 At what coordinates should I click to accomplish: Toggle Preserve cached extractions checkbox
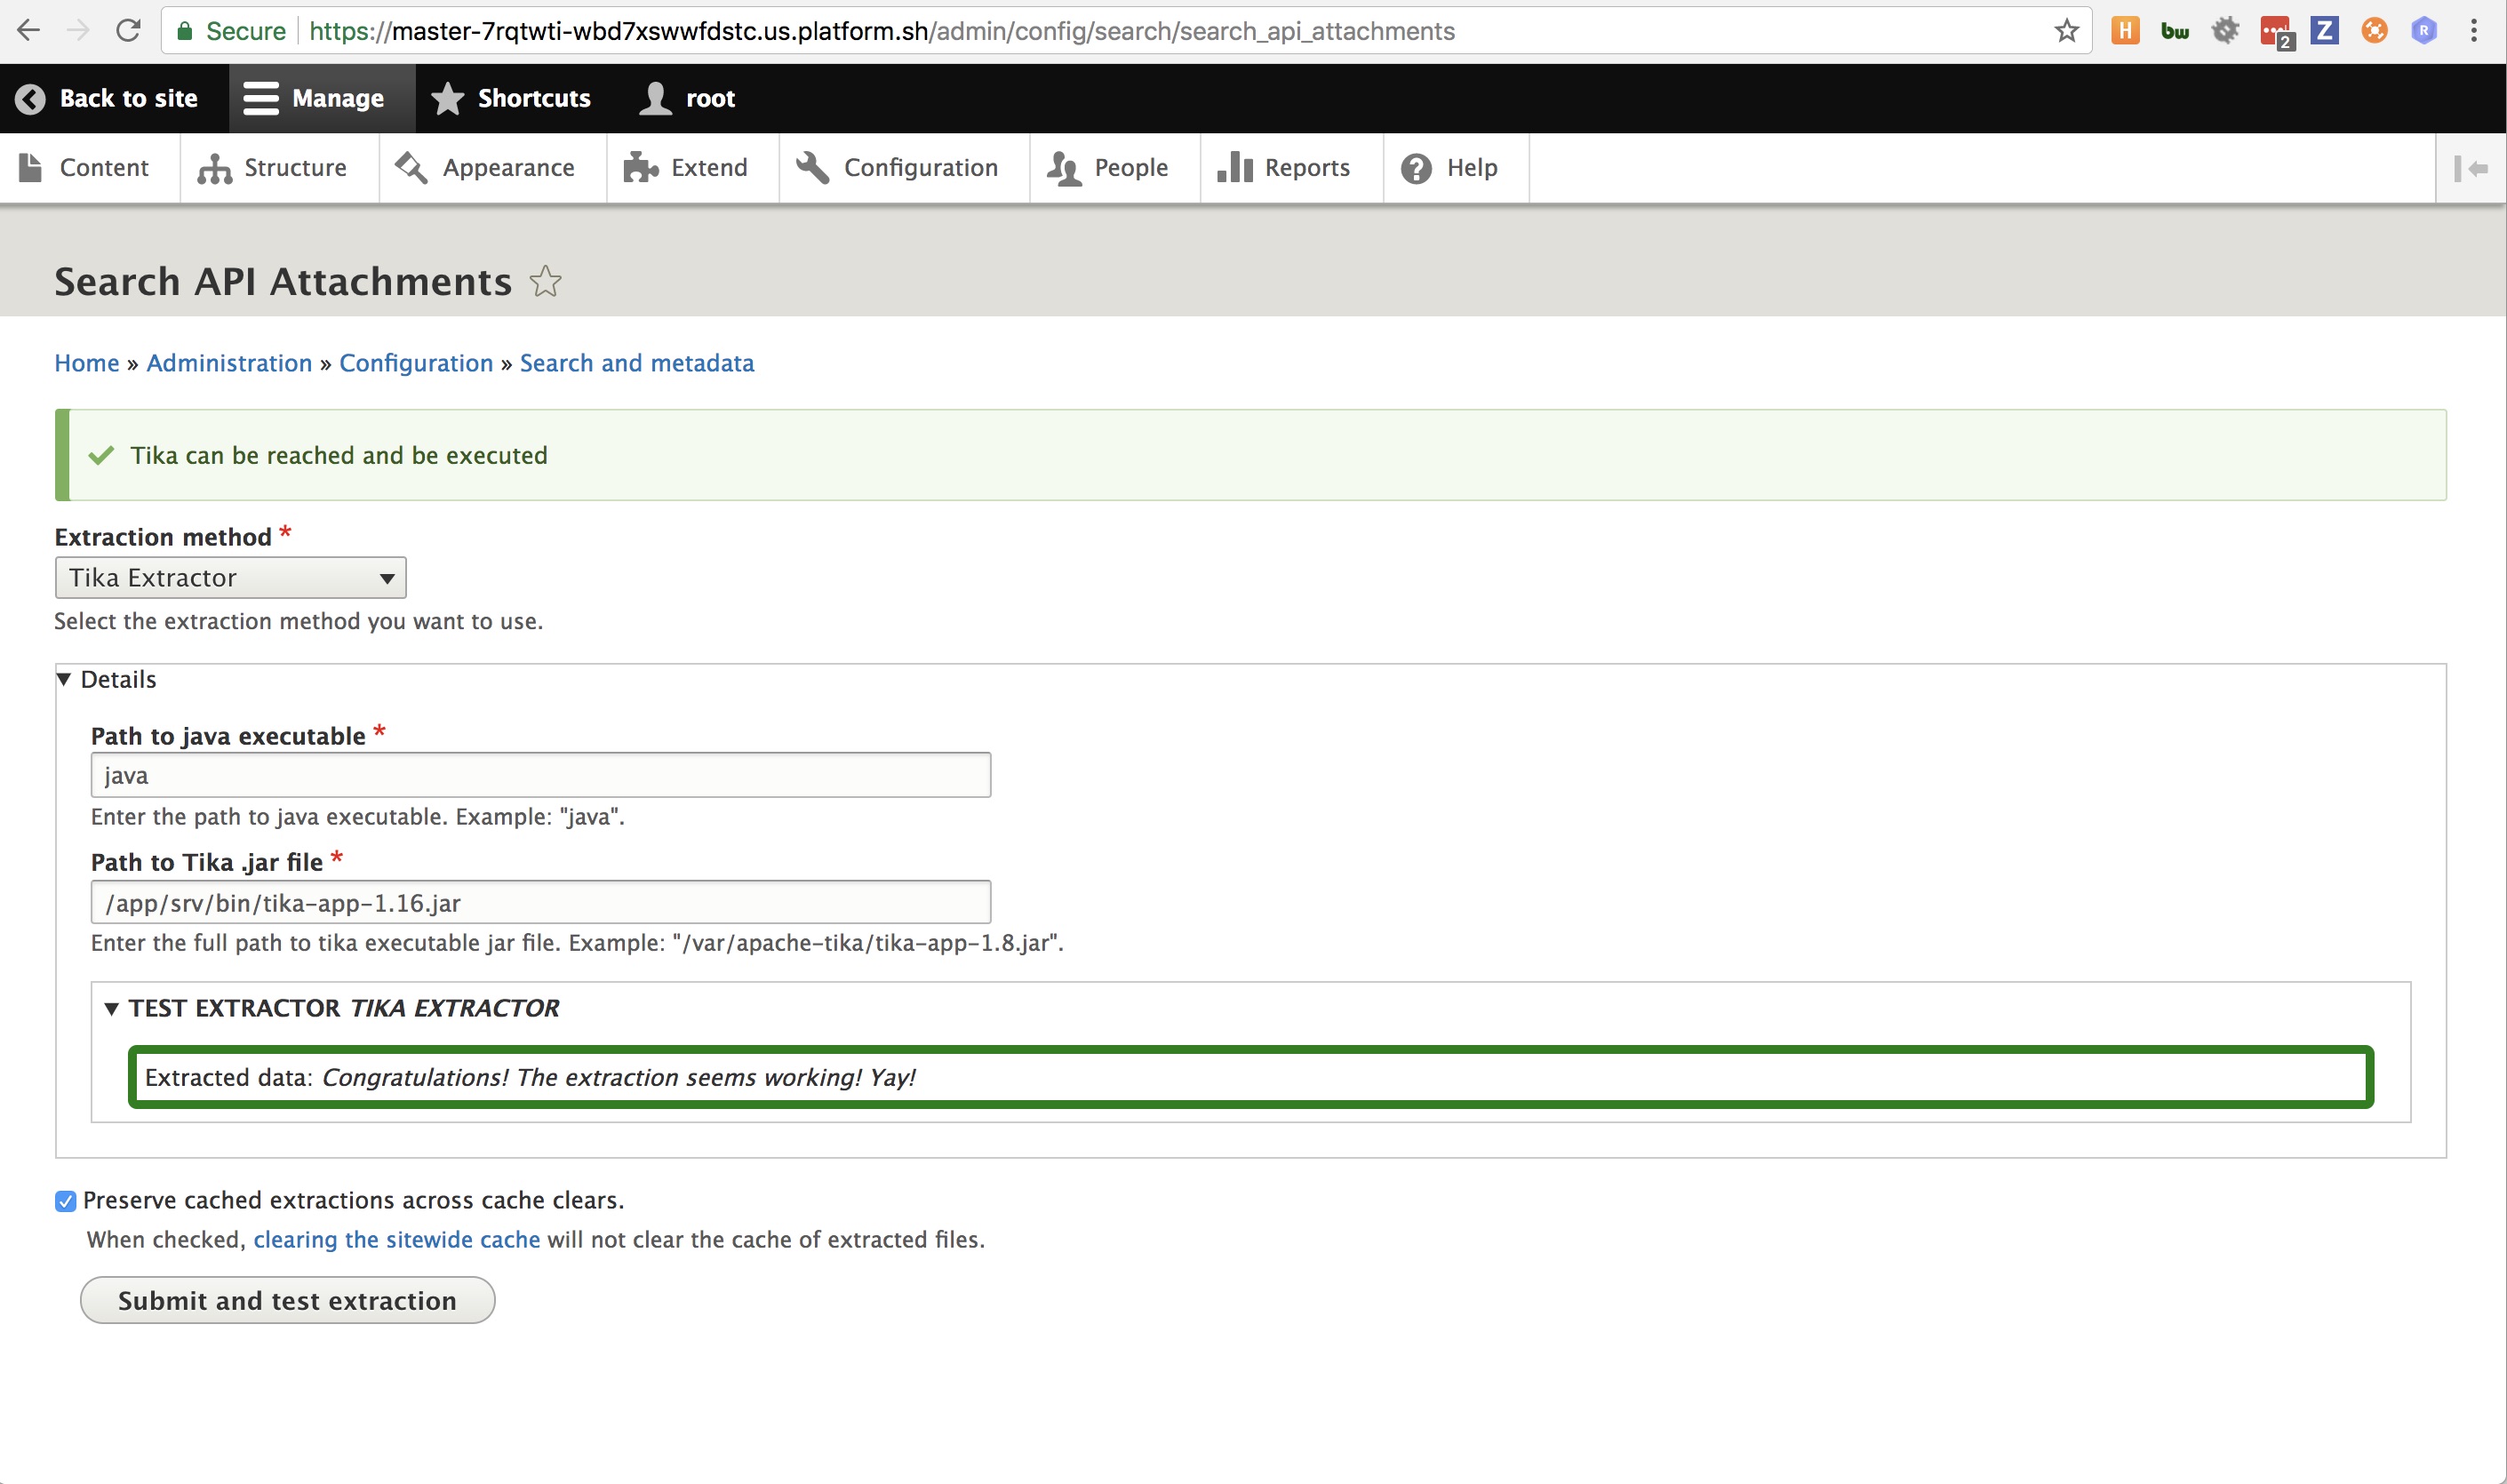pos(65,1201)
